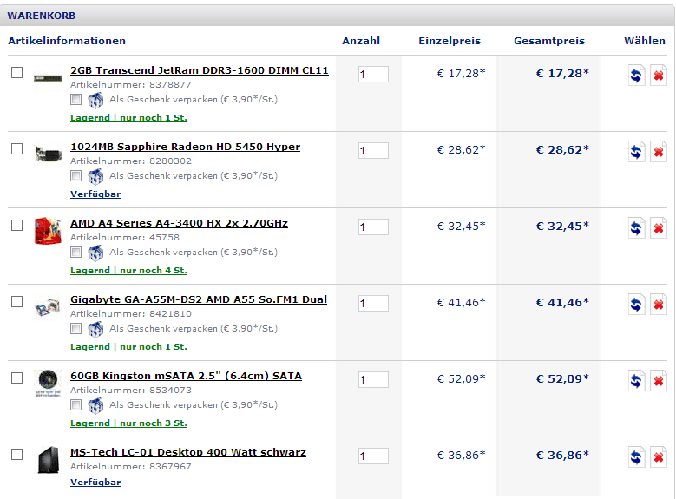Open AMD A4 Series A4-3400 HX link
676x499 pixels.
(x=179, y=223)
